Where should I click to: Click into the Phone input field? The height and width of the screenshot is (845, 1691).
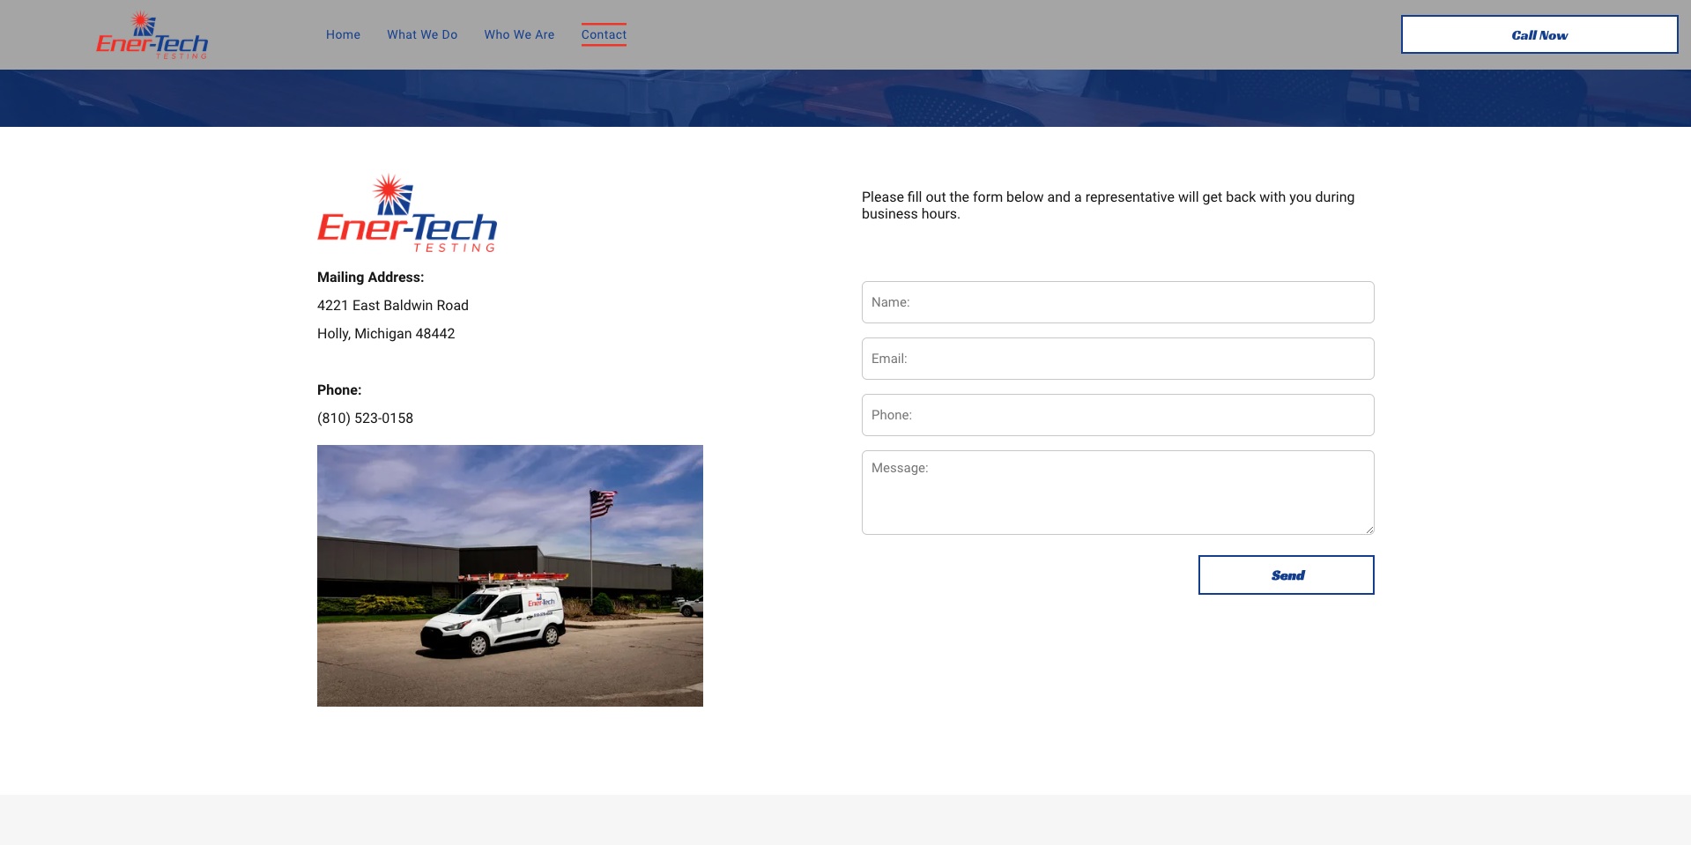(1117, 415)
